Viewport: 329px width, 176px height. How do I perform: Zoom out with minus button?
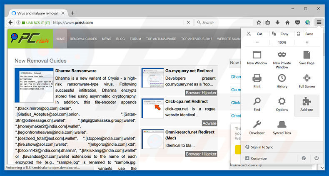coord(257,42)
